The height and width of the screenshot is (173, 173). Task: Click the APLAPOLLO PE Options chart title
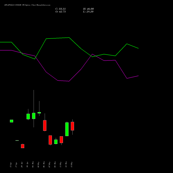[27, 5]
